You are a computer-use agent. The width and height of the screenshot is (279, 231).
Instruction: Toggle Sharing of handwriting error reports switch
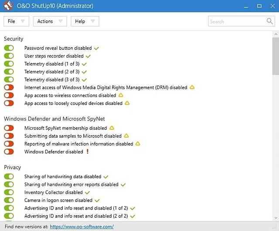click(9, 184)
